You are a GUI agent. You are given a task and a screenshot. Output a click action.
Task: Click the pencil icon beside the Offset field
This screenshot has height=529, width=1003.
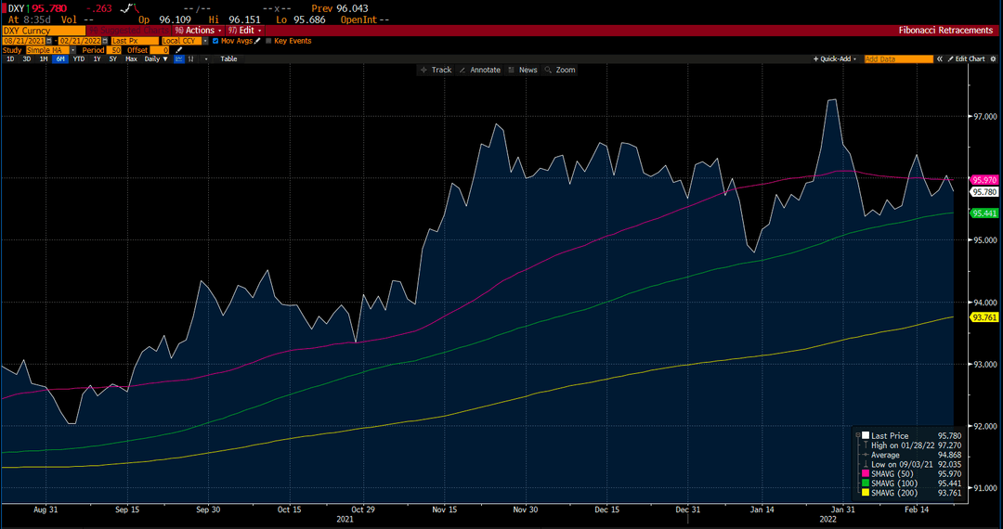(178, 50)
